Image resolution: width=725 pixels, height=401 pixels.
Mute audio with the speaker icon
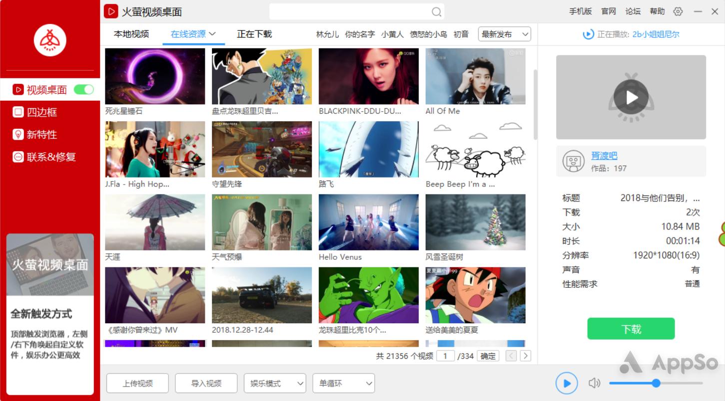click(594, 383)
